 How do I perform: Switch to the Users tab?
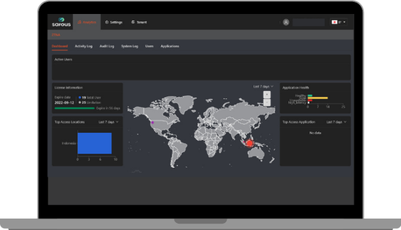coord(149,46)
